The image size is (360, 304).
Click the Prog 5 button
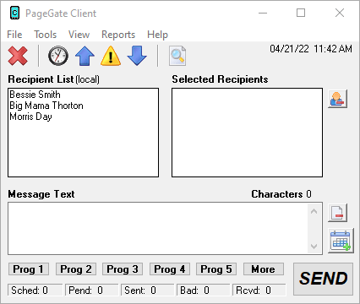216,269
